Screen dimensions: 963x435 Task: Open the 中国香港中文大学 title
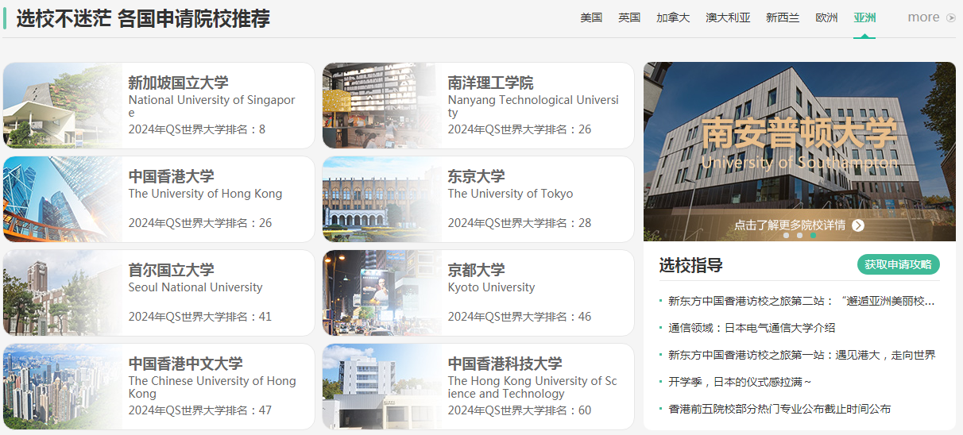pos(185,364)
